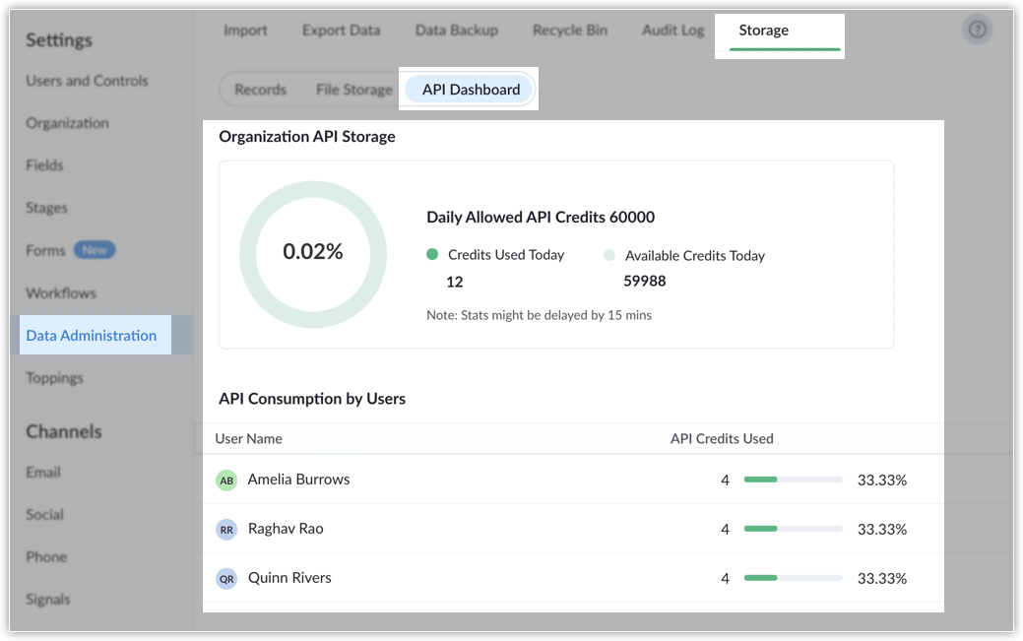
Task: Click the green Credits Used Today dot
Action: pyautogui.click(x=432, y=254)
